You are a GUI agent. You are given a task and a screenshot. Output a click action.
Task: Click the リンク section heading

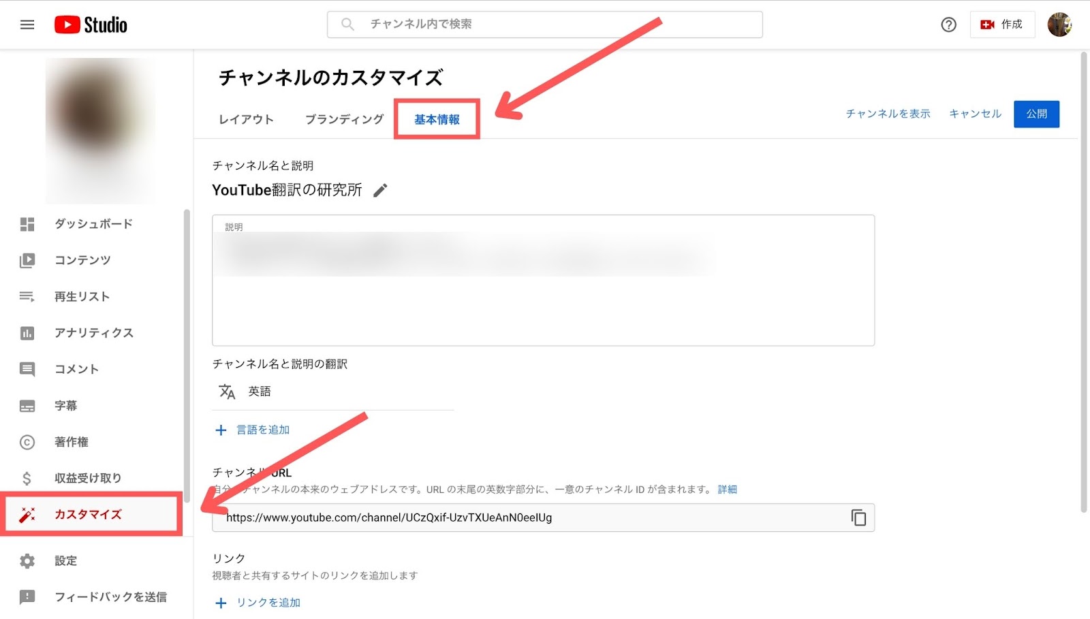tap(229, 558)
